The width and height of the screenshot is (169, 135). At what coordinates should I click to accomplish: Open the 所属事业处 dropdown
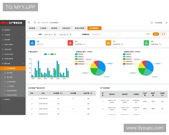(100, 34)
